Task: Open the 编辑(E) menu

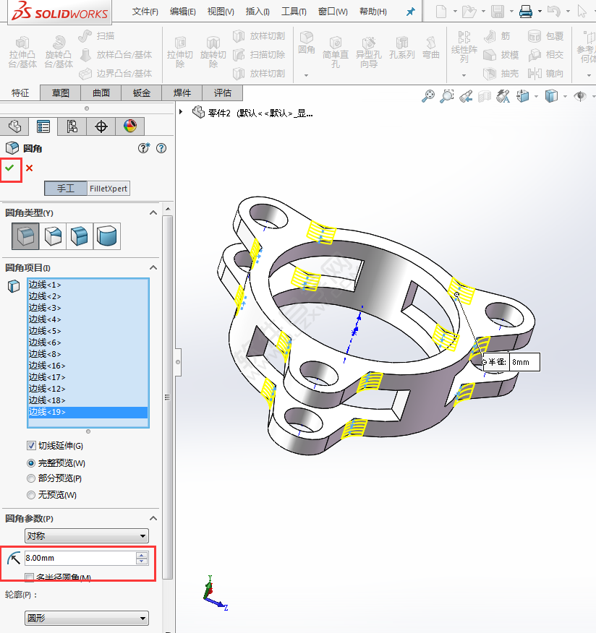Action: pyautogui.click(x=183, y=12)
